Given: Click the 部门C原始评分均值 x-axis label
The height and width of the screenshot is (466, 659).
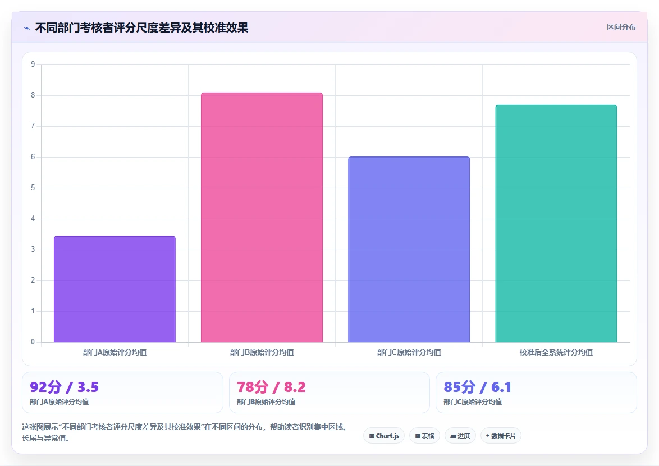Looking at the screenshot, I should (x=409, y=352).
